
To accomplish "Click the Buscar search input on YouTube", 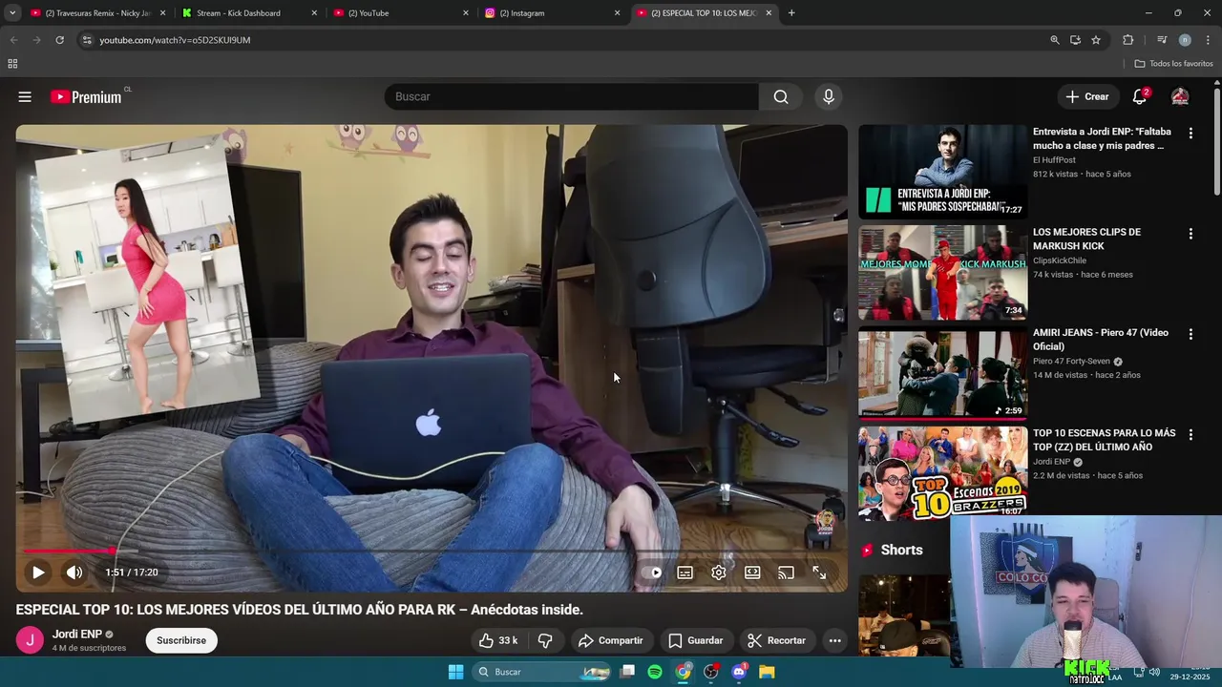I will tap(571, 96).
